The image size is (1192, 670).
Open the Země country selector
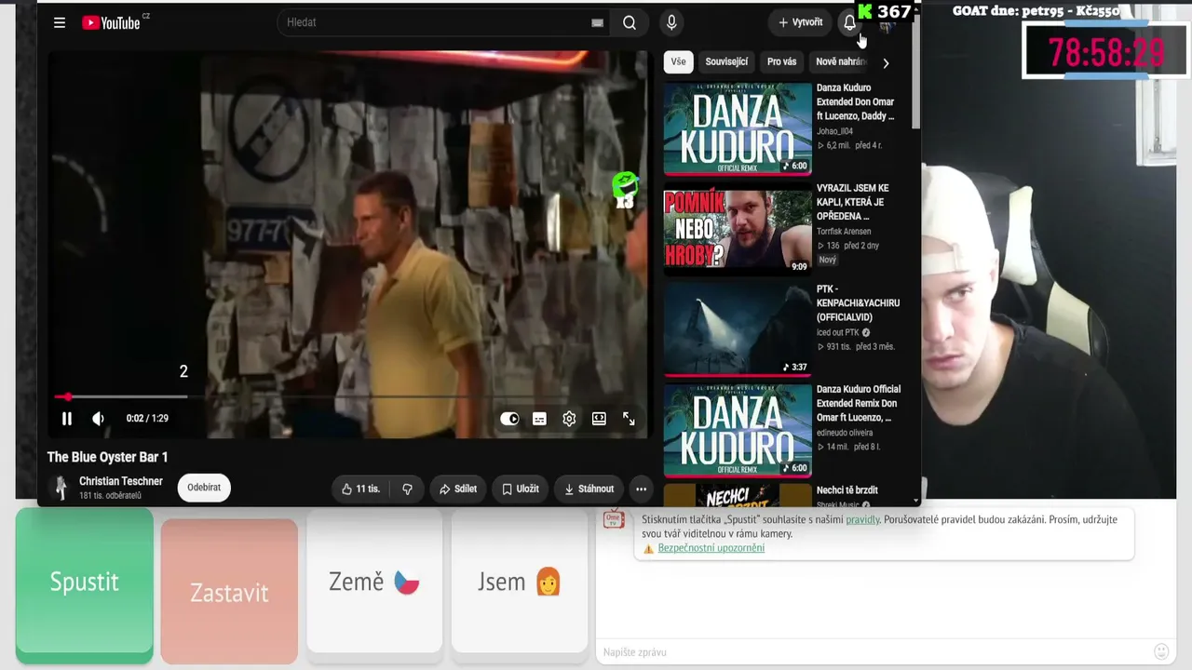point(374,583)
